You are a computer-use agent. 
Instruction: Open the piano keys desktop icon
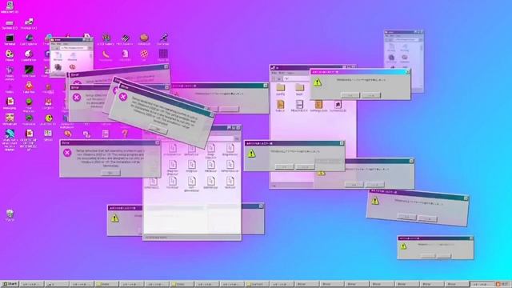[x=125, y=38]
